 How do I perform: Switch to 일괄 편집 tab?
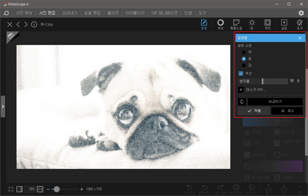point(92,13)
